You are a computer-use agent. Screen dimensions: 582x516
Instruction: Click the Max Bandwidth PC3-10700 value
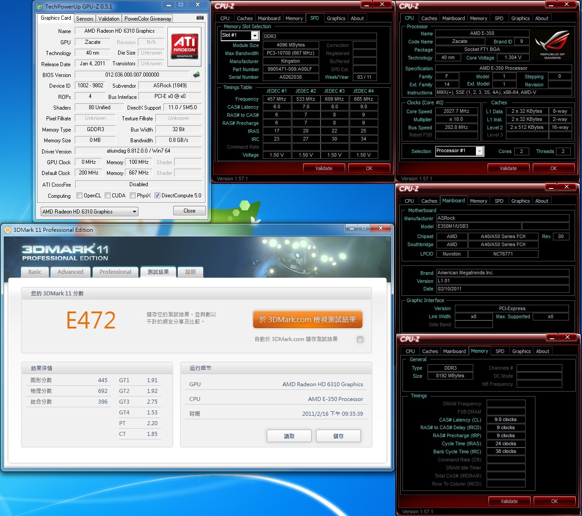pos(291,53)
